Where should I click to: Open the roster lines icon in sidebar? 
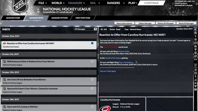[x=196, y=39]
